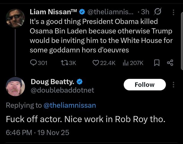Open more options on Doug Beatty's reply
183x144 pixels.
pos(174,85)
